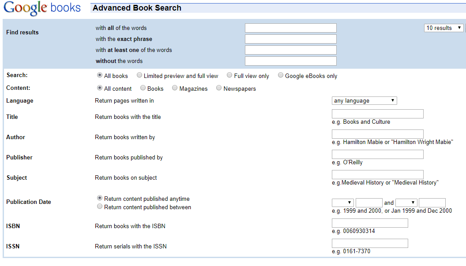Click the 'Advanced Book Search' heading
466x266 pixels.
pyautogui.click(x=137, y=8)
